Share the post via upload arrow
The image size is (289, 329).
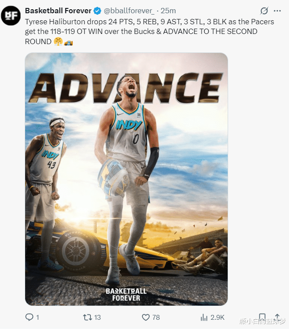click(277, 316)
